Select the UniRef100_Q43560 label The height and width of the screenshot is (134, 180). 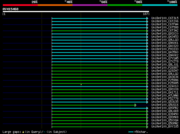pos(165,52)
